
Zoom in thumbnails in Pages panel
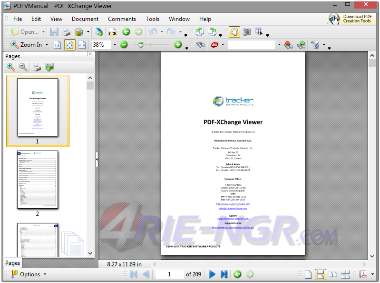11,67
